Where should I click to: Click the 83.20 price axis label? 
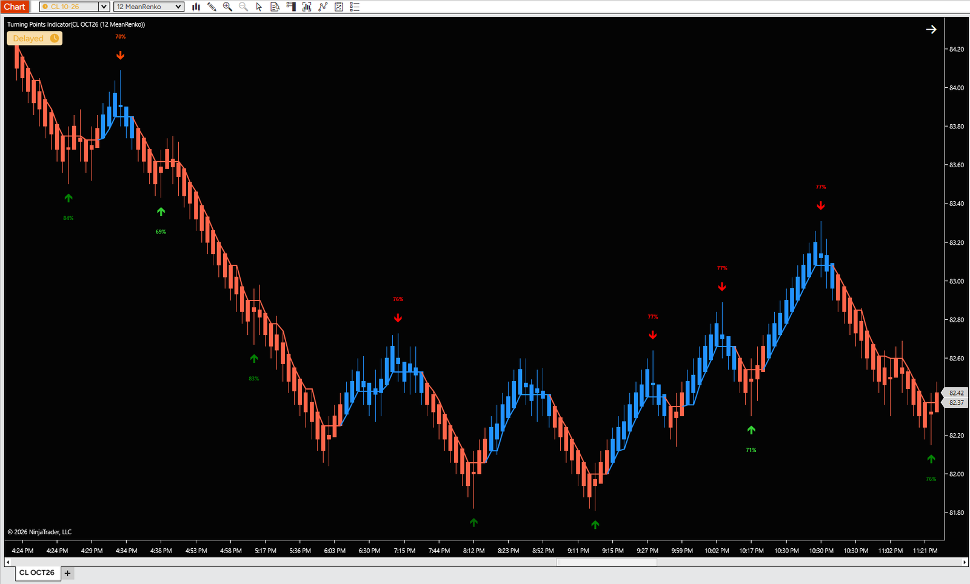(957, 242)
